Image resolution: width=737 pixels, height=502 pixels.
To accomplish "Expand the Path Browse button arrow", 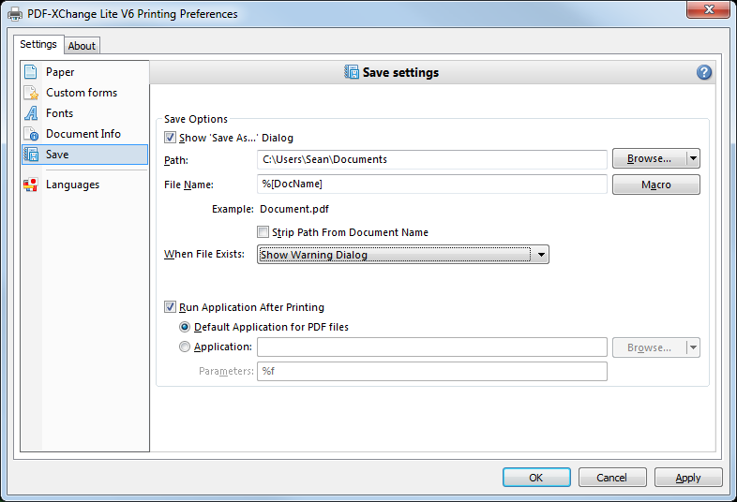I will pos(693,158).
